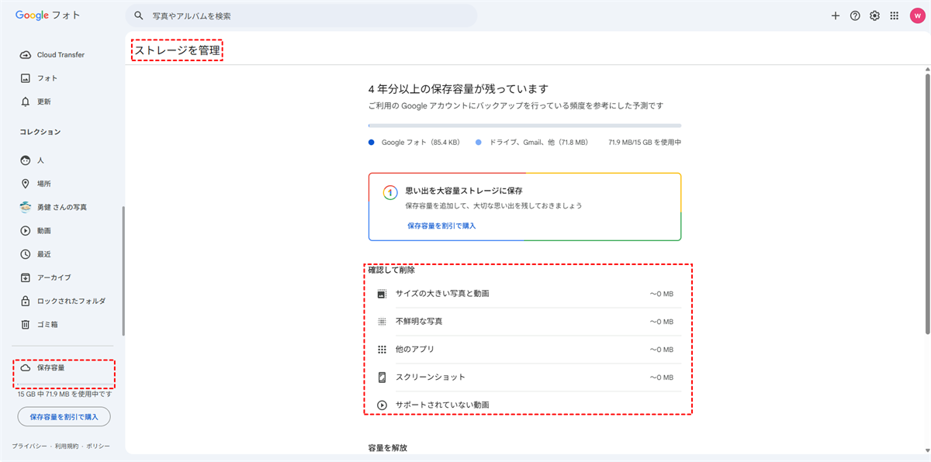Open the help question mark icon
The height and width of the screenshot is (462, 931).
pos(855,16)
